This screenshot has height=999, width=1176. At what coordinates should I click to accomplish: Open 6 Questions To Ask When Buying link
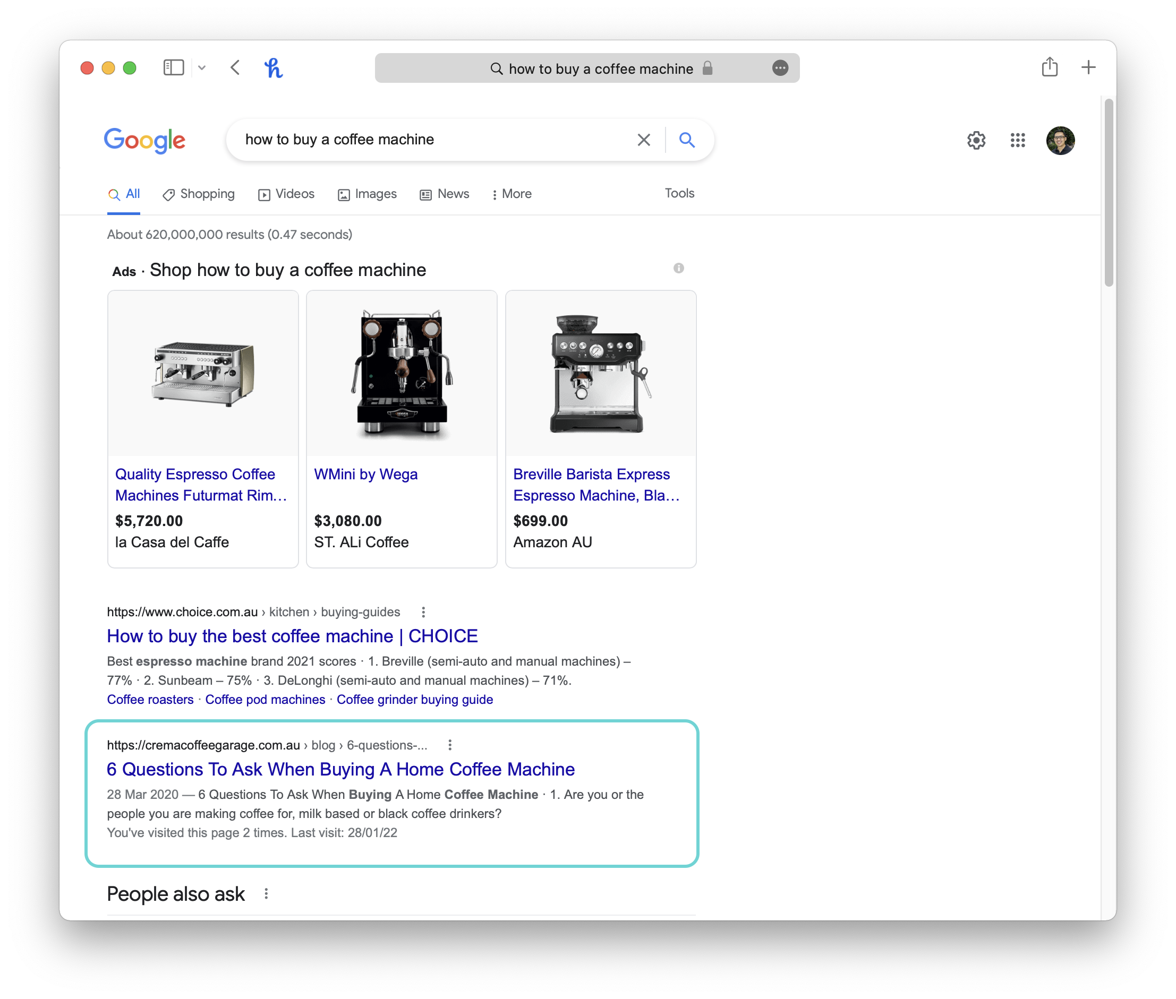pos(340,770)
